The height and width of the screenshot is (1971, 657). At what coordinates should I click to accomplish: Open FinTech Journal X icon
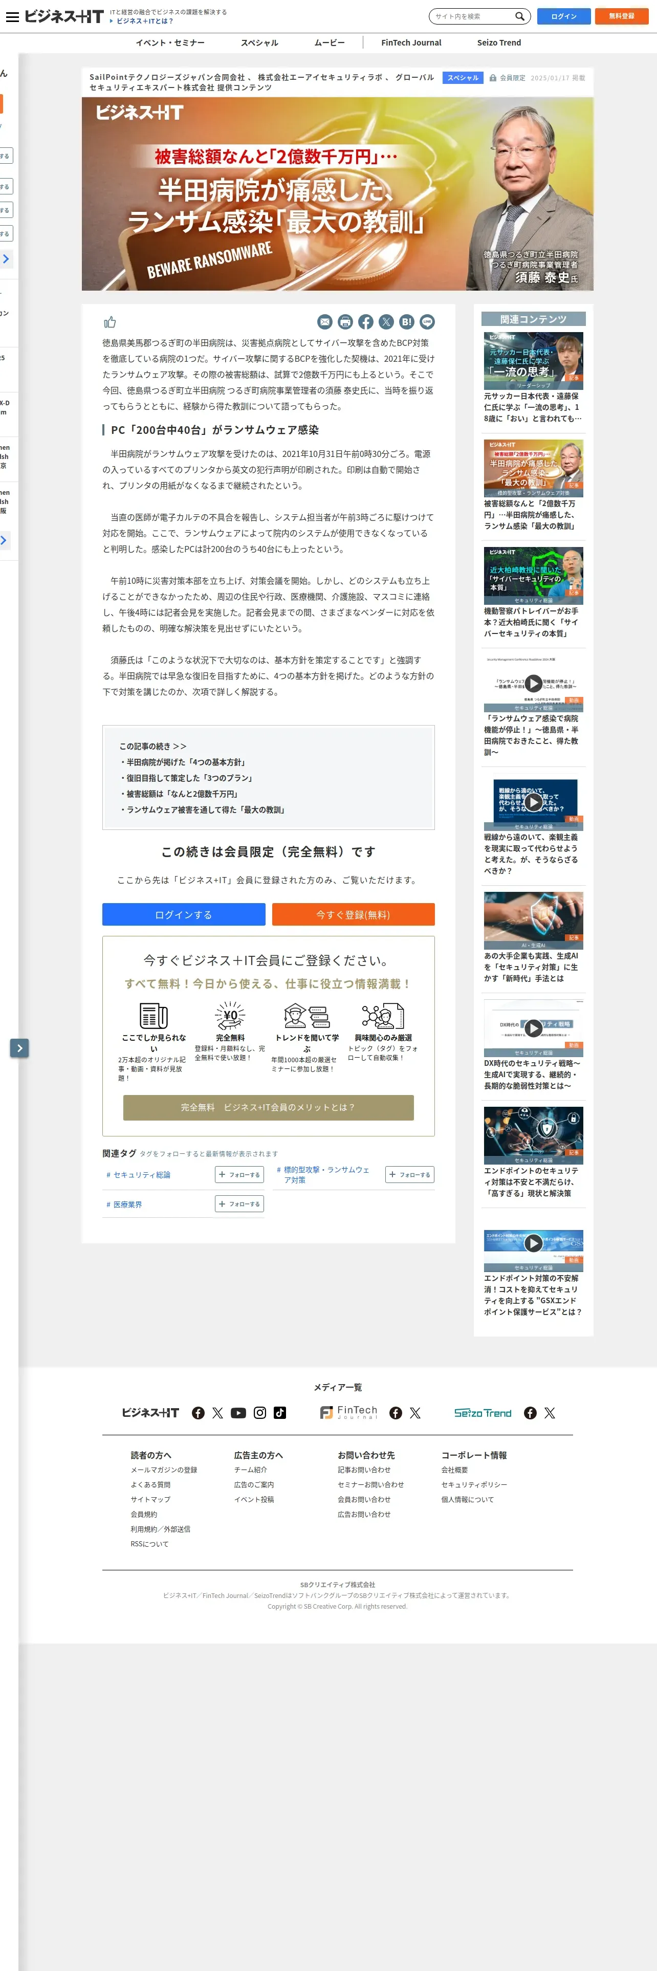[415, 1412]
